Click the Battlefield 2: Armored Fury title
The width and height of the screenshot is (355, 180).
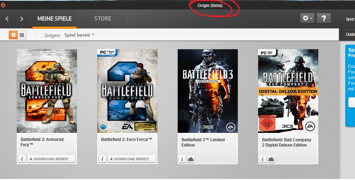pyautogui.click(x=42, y=142)
